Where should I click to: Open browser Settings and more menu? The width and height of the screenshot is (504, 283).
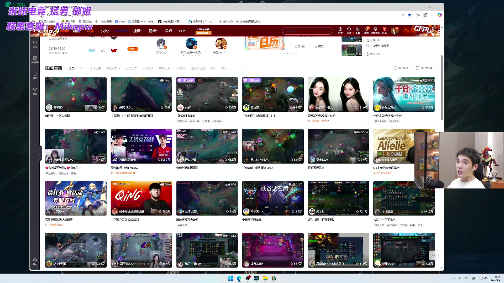(432, 15)
